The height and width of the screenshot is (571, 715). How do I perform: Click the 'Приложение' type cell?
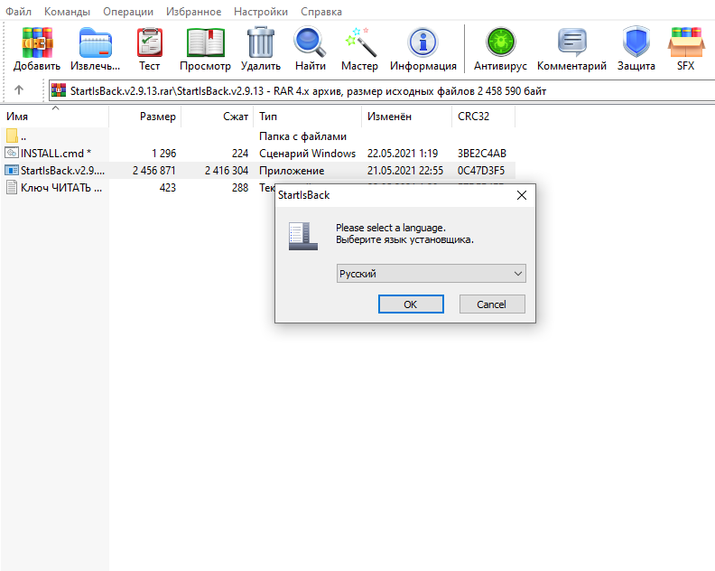pos(292,171)
